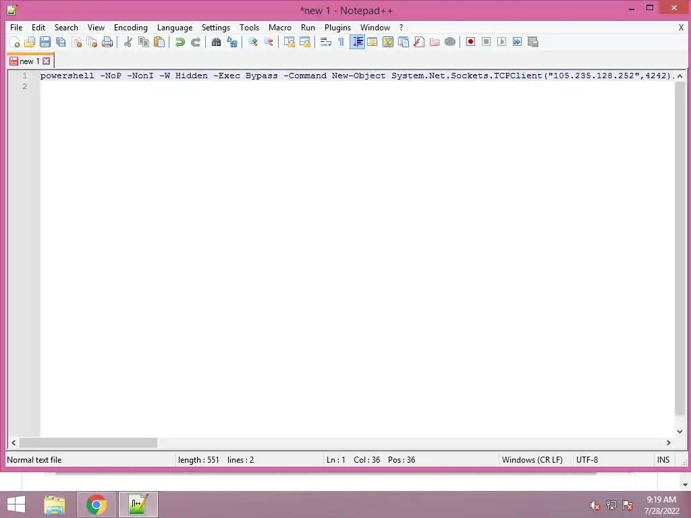Click horizontal scrollbar right arrow
The image size is (691, 518).
click(669, 442)
